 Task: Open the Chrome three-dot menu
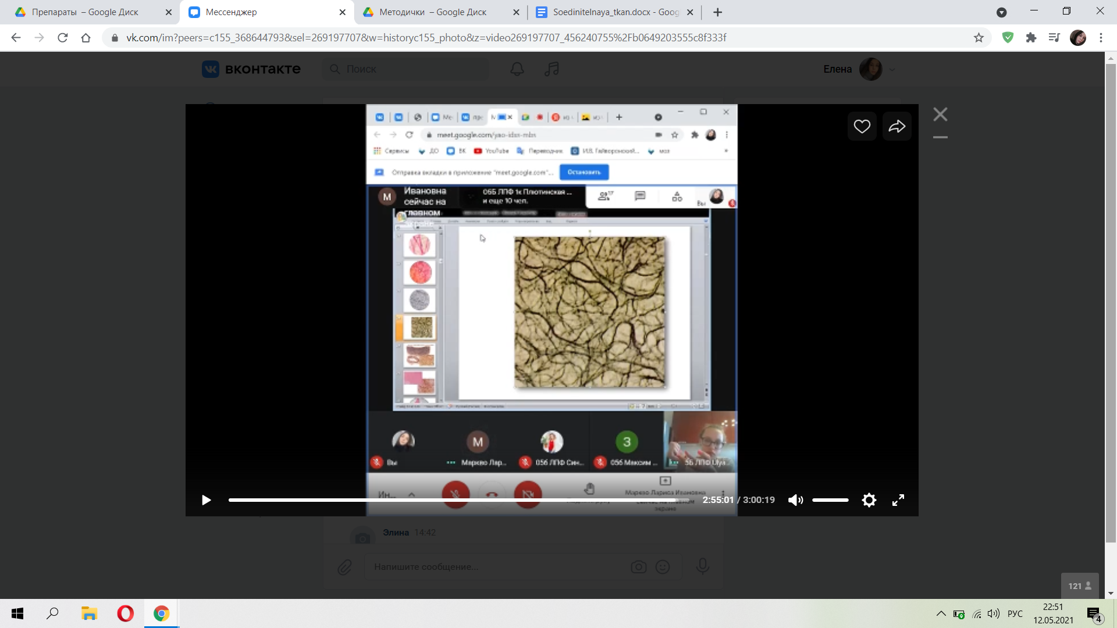(x=1101, y=38)
